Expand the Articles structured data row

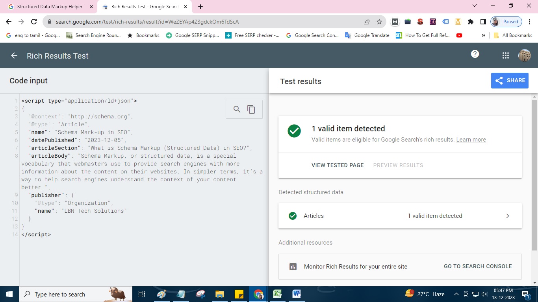(x=508, y=215)
